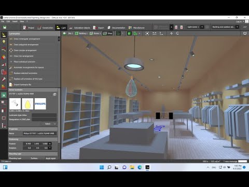Click the Designation in DWG plan field
This screenshot has width=249, height=187.
[44, 119]
